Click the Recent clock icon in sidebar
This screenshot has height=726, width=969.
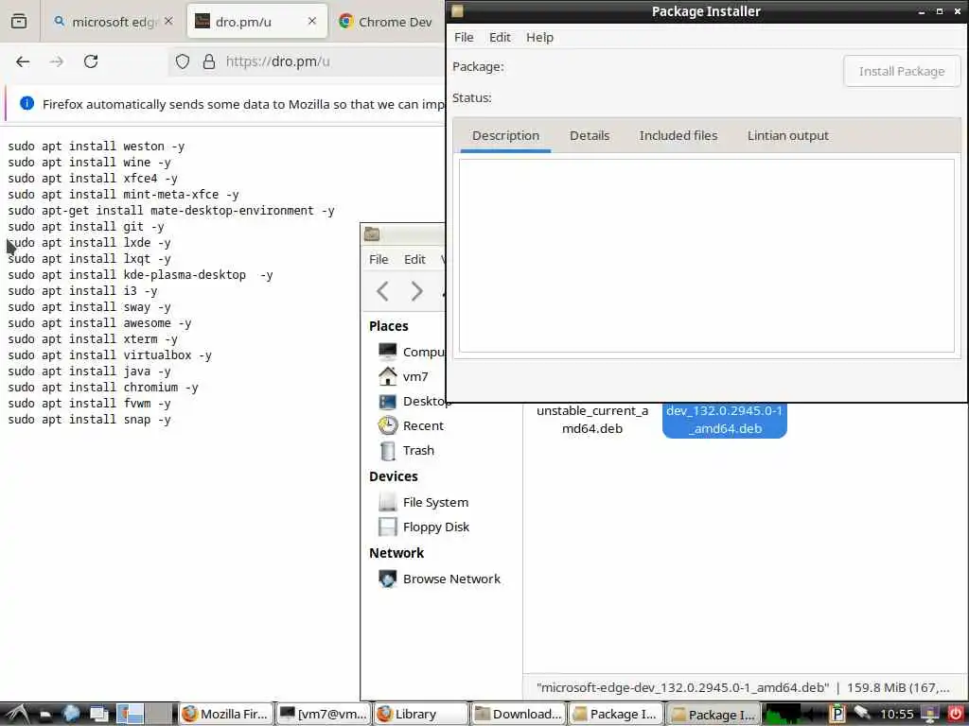point(387,426)
